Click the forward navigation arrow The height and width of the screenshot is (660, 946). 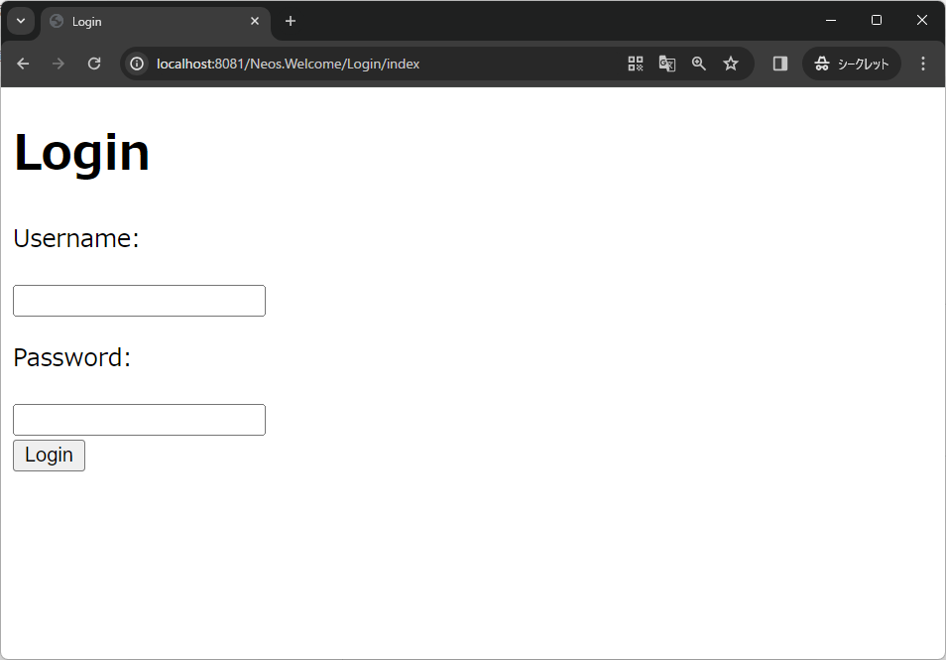pyautogui.click(x=58, y=64)
